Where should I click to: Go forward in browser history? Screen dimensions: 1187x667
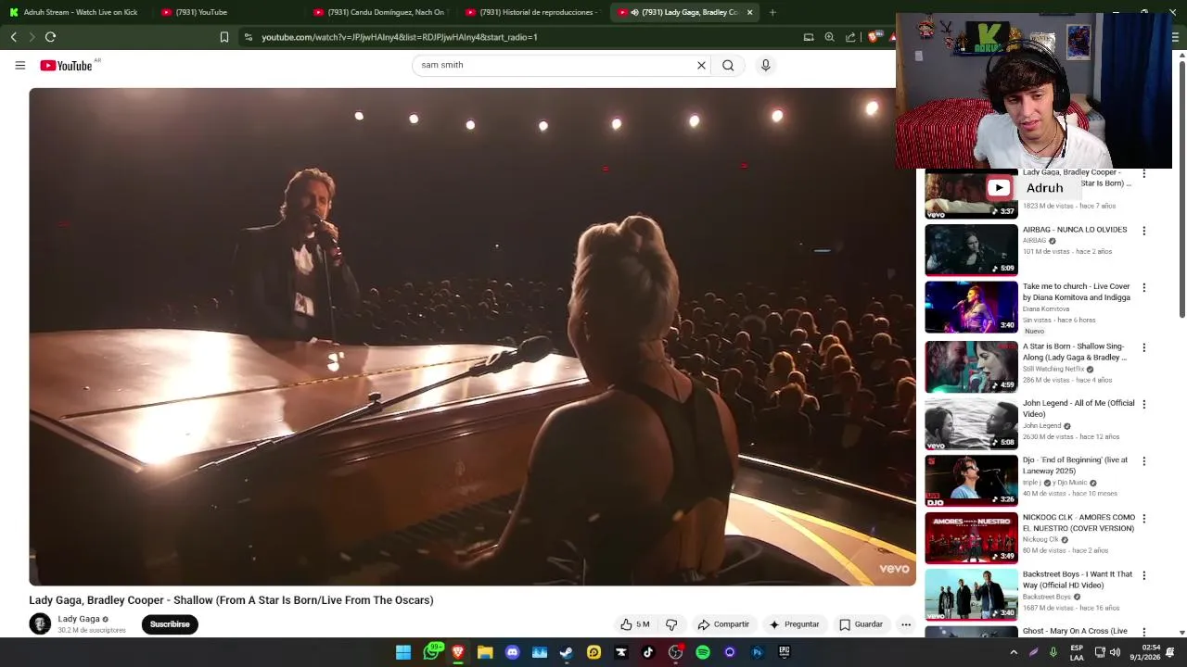pyautogui.click(x=31, y=37)
